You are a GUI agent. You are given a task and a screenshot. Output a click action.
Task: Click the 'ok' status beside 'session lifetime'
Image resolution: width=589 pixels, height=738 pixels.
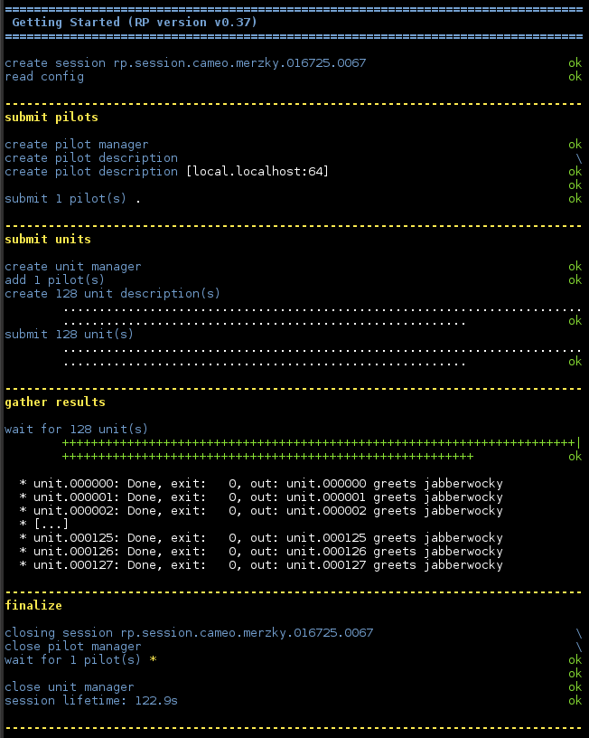click(575, 701)
